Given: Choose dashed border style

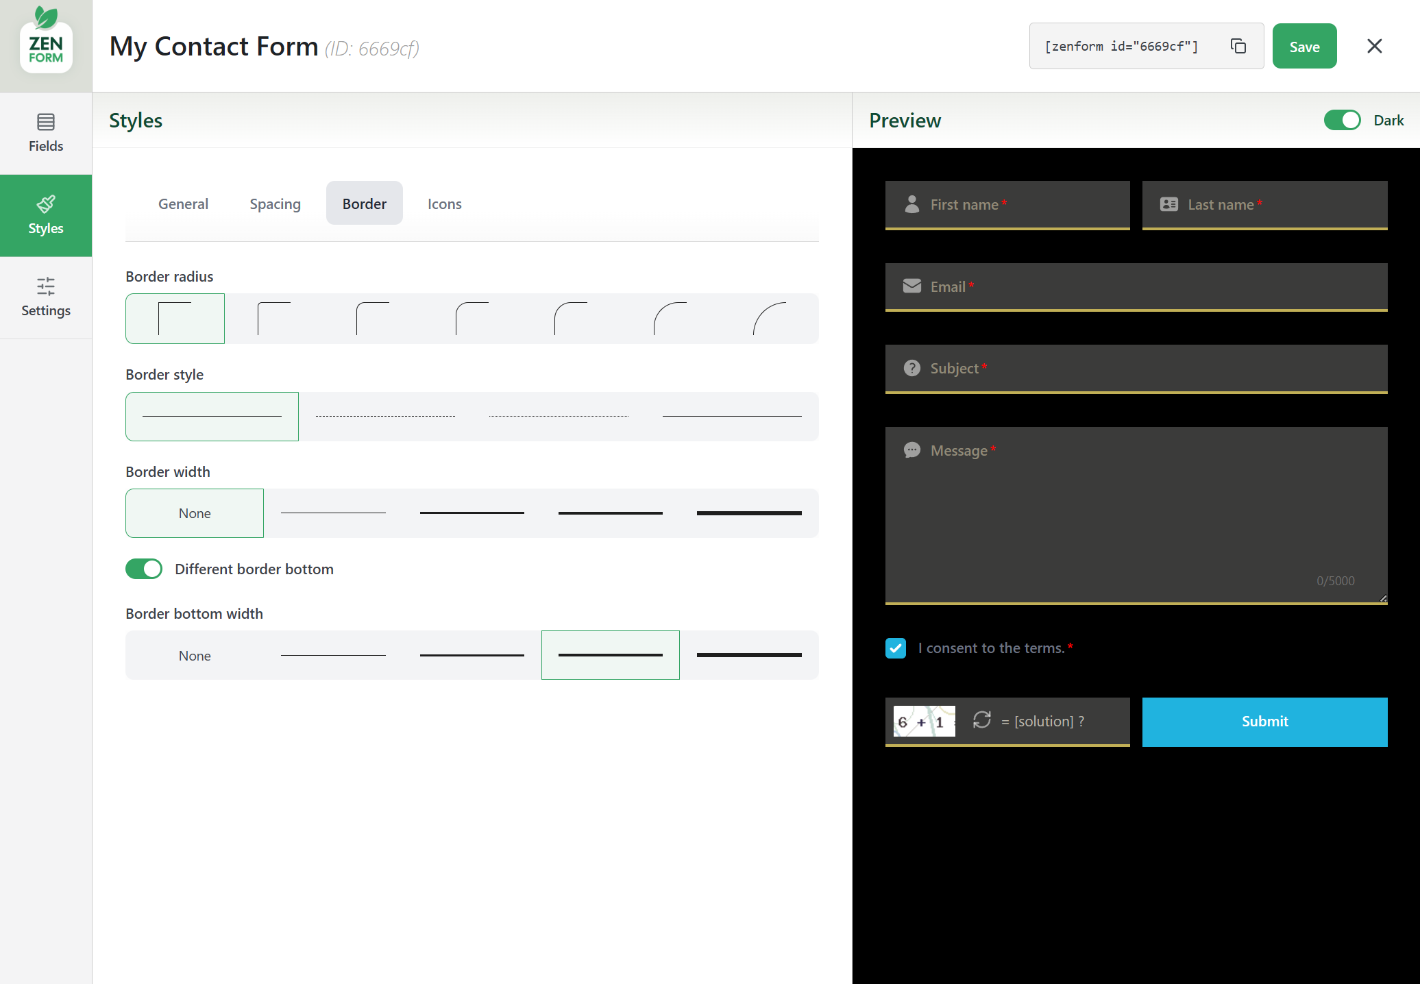Looking at the screenshot, I should [385, 417].
